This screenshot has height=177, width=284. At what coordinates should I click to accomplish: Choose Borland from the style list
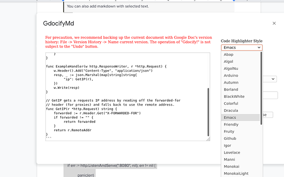[x=241, y=89]
